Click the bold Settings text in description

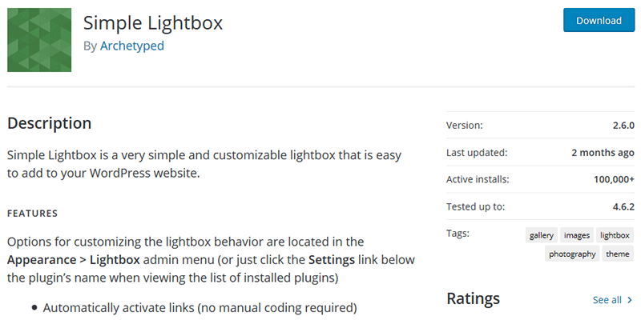point(308,260)
